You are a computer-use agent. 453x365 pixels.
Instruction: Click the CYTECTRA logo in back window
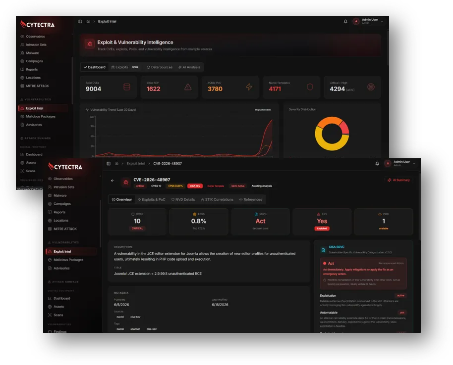tap(38, 25)
